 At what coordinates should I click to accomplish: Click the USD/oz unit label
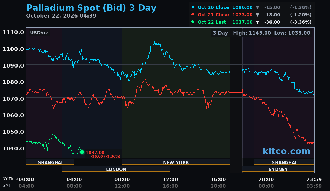click(x=39, y=33)
